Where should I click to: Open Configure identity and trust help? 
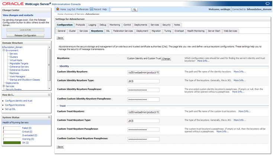19,100
